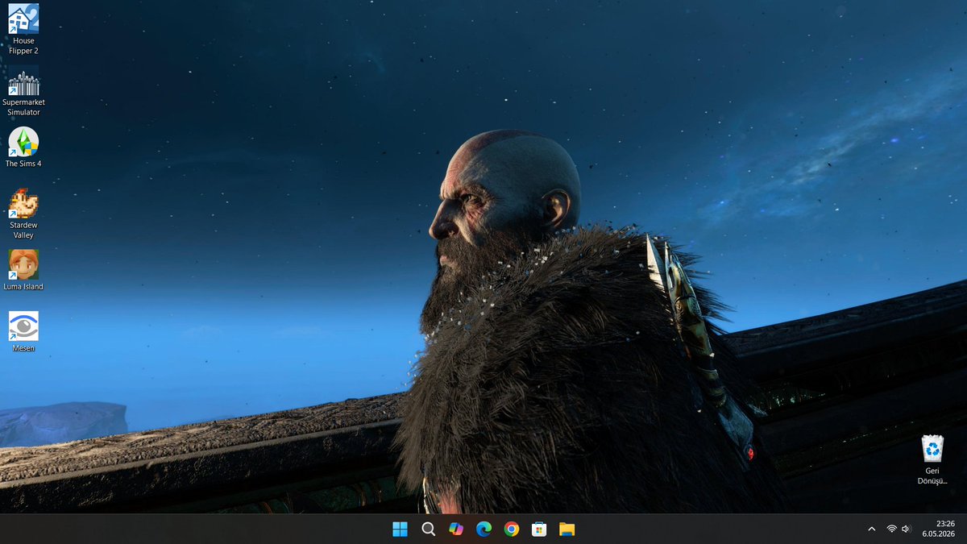967x544 pixels.
Task: Click the 'Luma Island' label text
Action: coord(23,287)
